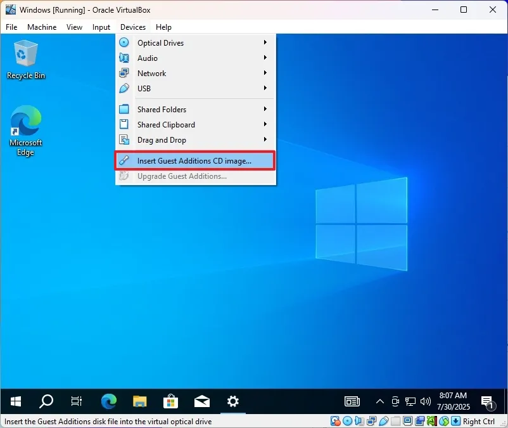Launch Microsoft Edge from the taskbar

[x=108, y=401]
